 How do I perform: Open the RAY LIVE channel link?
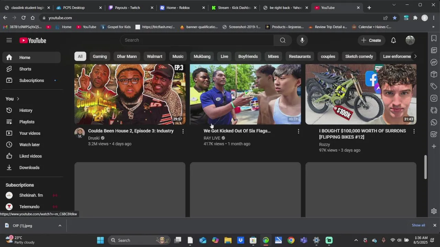click(x=212, y=138)
